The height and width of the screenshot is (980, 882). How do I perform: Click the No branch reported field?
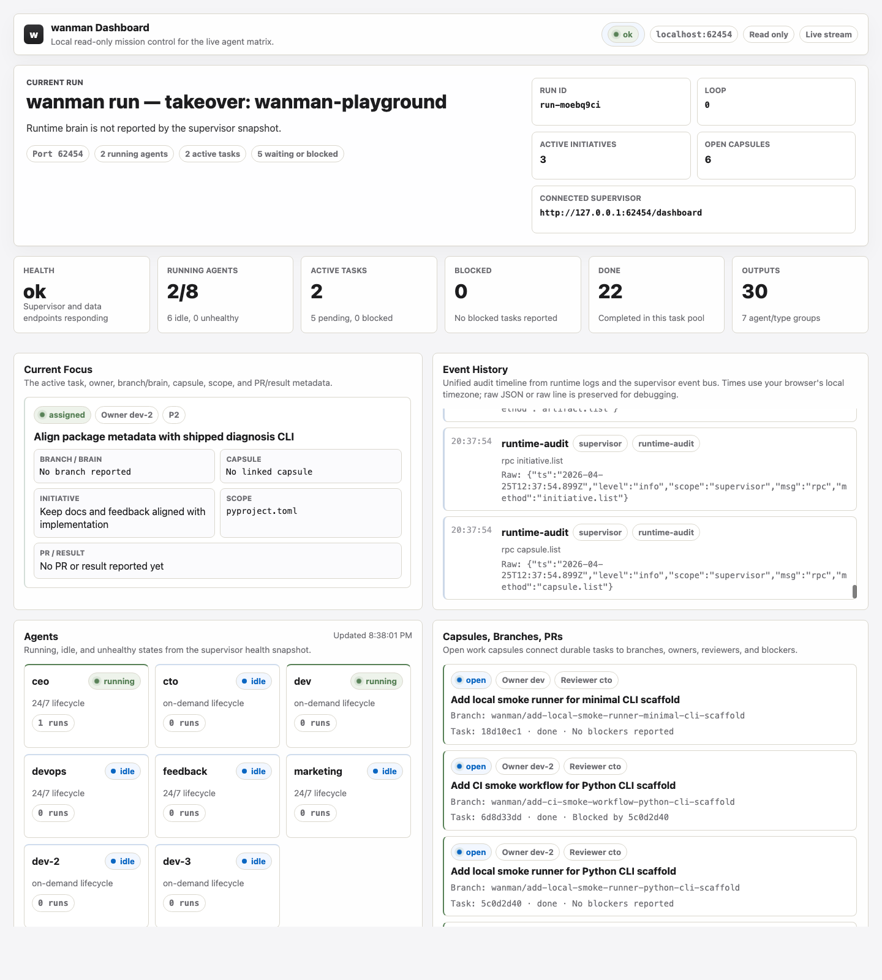(124, 466)
